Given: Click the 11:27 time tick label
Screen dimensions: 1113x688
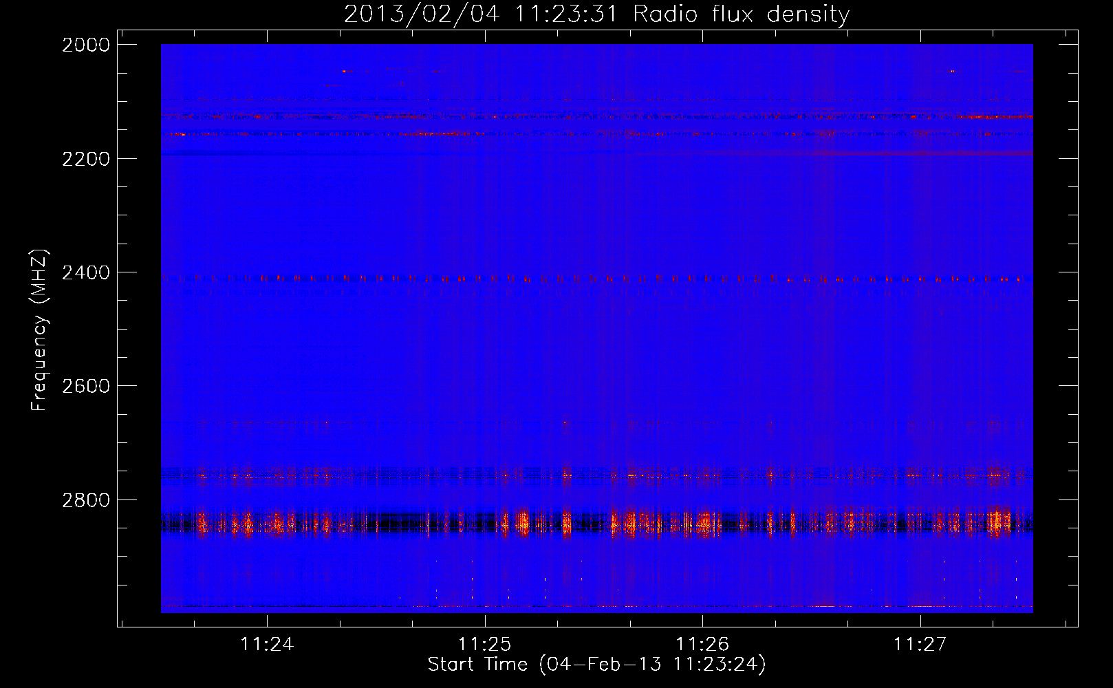Looking at the screenshot, I should [x=920, y=645].
